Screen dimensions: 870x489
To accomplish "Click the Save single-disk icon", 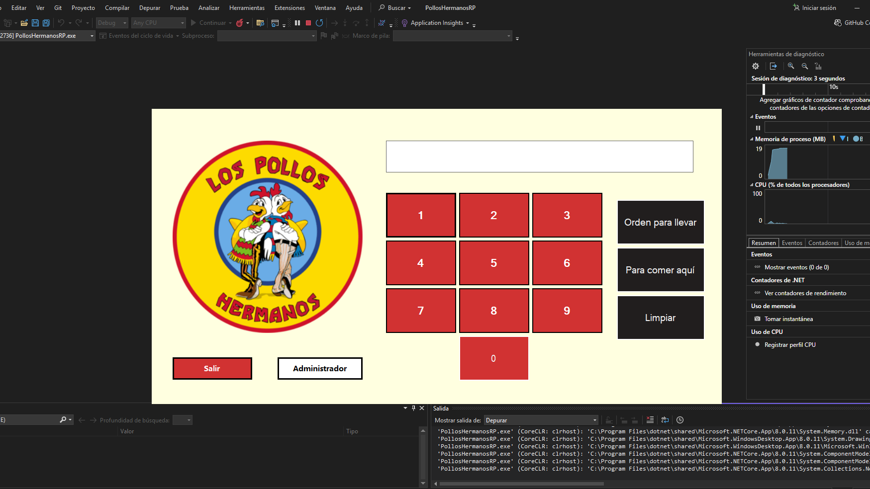I will coord(35,23).
